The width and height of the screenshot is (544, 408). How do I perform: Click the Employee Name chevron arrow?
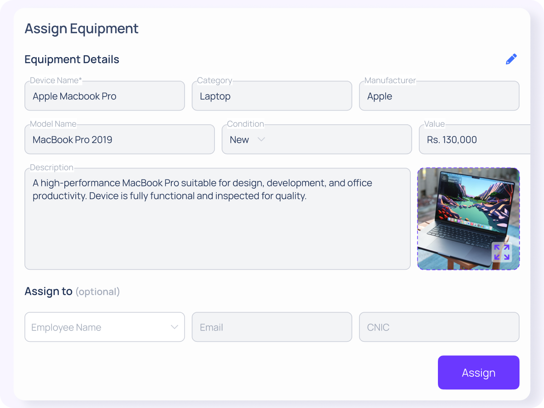pos(174,327)
